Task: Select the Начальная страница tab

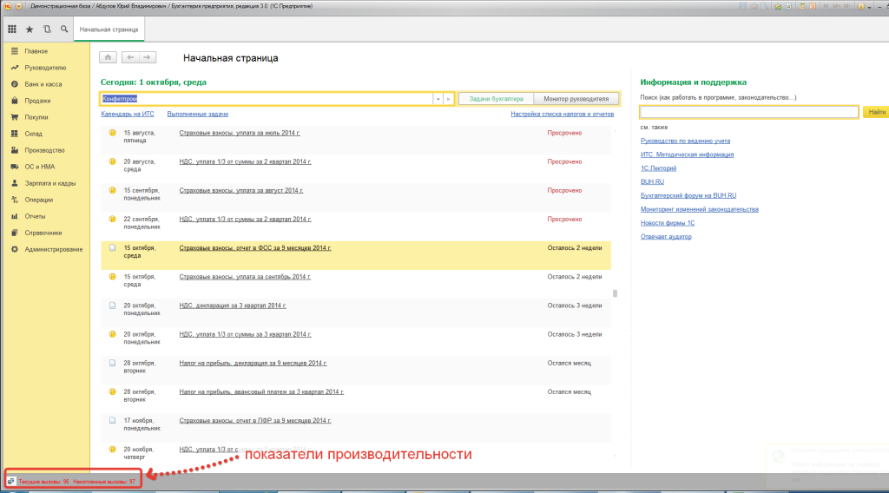Action: [109, 30]
